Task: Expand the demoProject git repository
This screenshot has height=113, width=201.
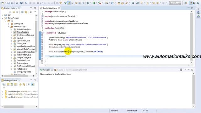Action: pyautogui.click(x=3, y=91)
